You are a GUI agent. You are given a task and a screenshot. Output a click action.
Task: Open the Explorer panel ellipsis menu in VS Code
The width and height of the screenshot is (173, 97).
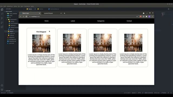pos(24,9)
